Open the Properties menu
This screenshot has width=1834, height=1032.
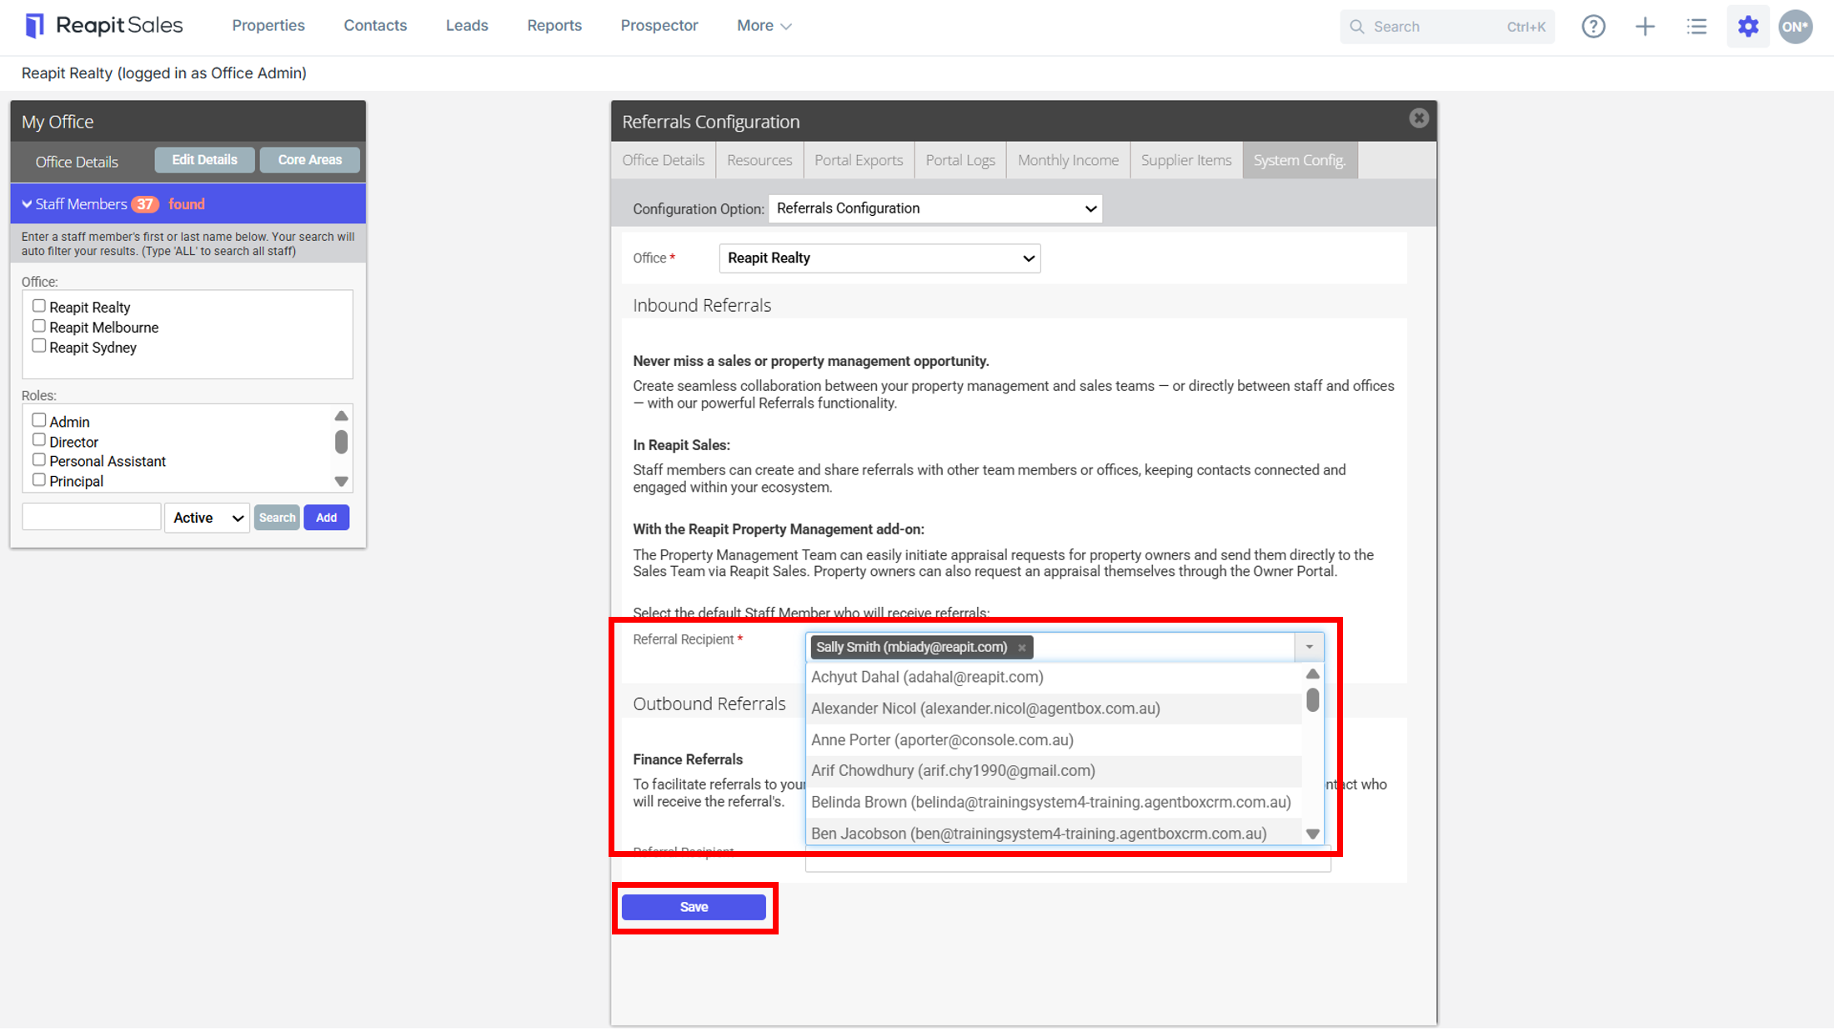(268, 26)
